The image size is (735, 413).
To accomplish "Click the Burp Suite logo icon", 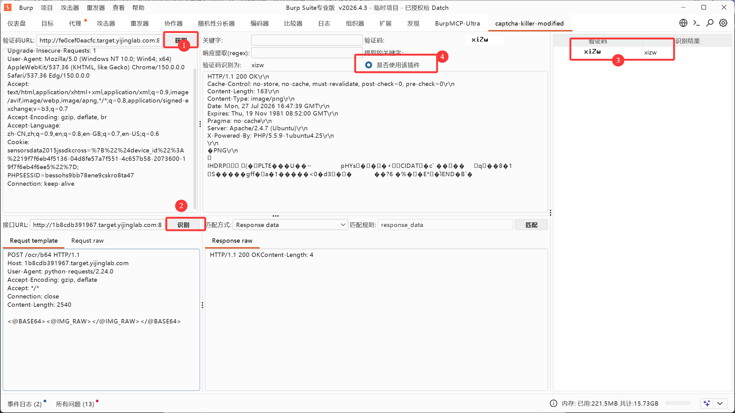I will [8, 7].
